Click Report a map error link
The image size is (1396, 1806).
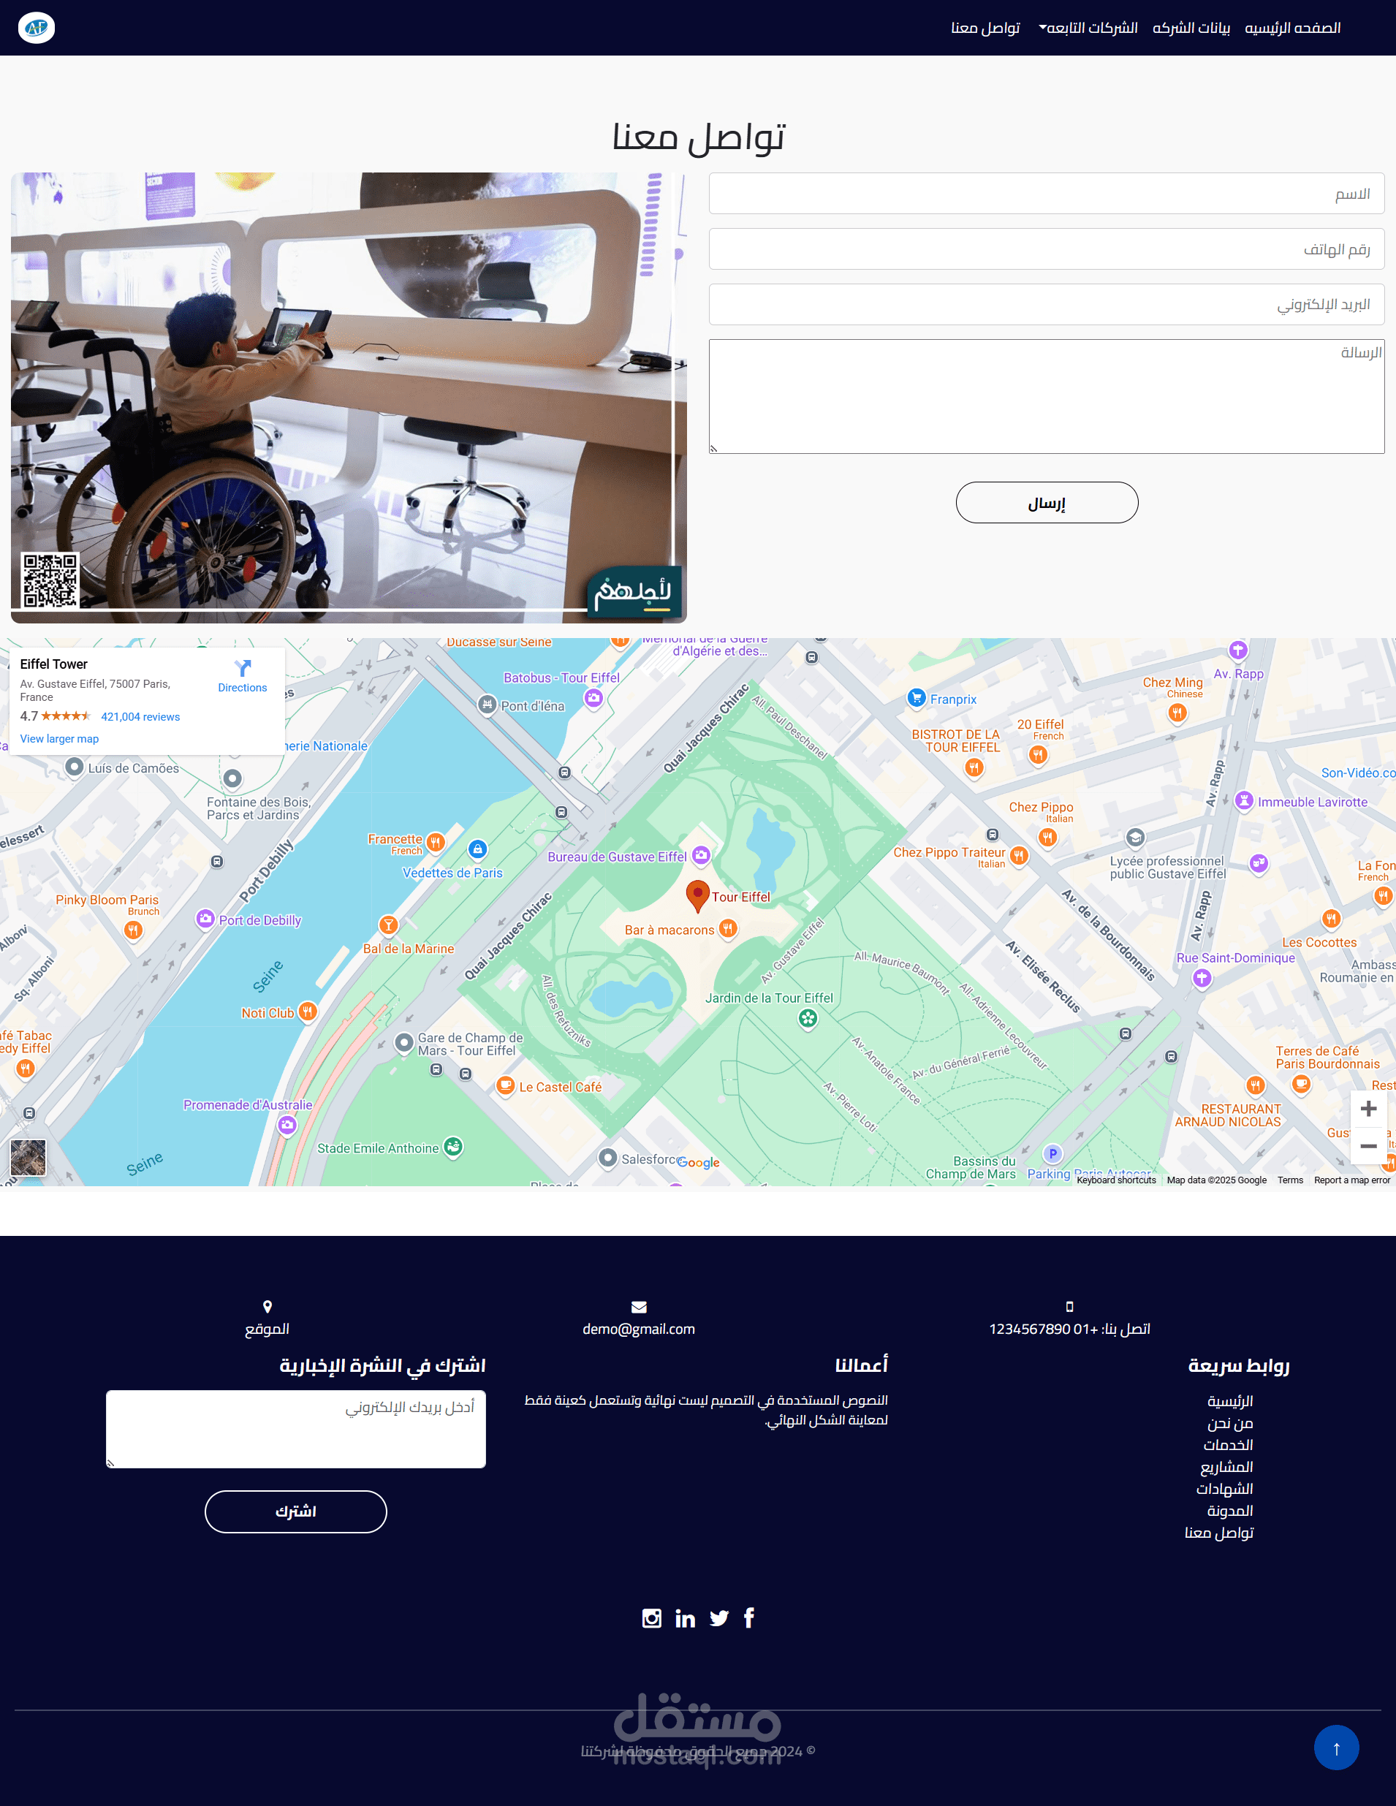1352,1180
